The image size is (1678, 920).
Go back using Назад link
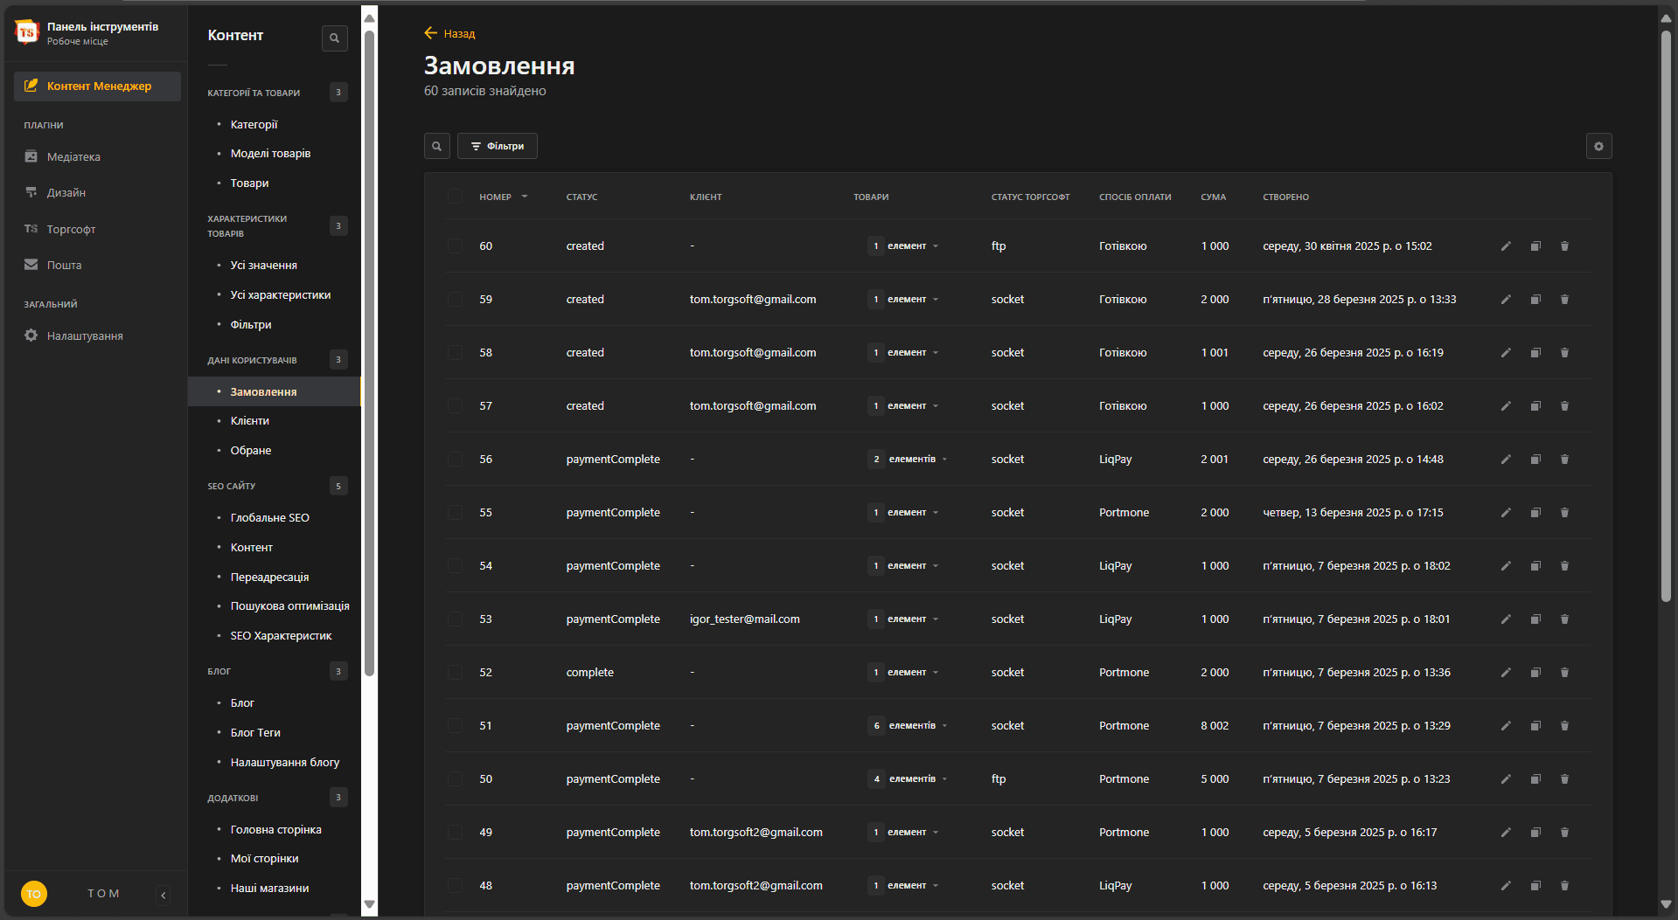(x=449, y=33)
